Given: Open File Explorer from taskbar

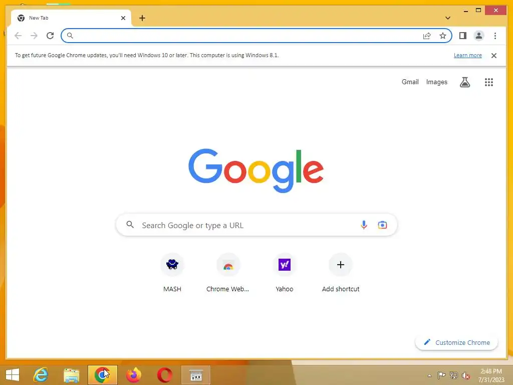Looking at the screenshot, I should coord(71,375).
